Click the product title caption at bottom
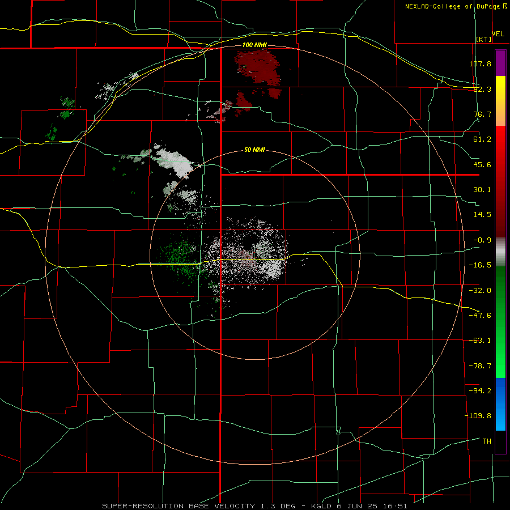 pyautogui.click(x=254, y=506)
